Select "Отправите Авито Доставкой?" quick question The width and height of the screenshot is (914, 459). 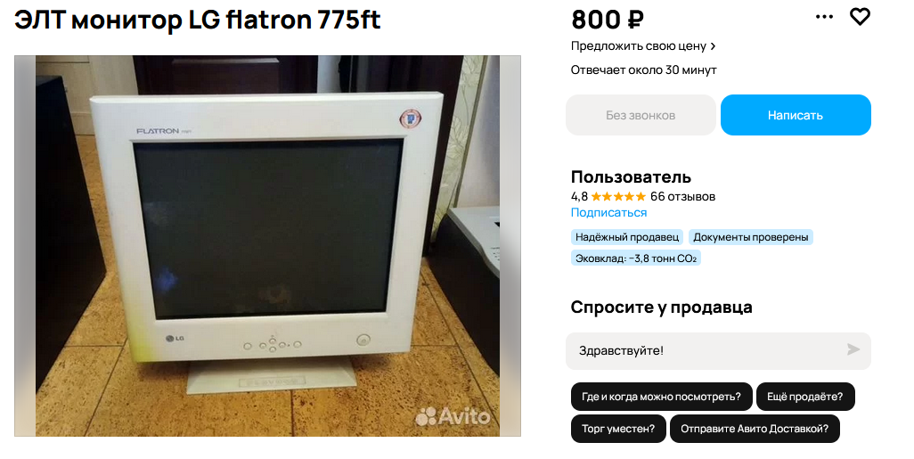755,429
